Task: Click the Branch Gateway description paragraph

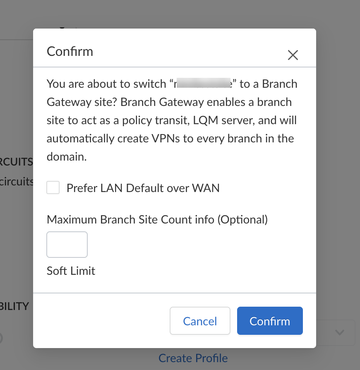Action: (x=172, y=120)
